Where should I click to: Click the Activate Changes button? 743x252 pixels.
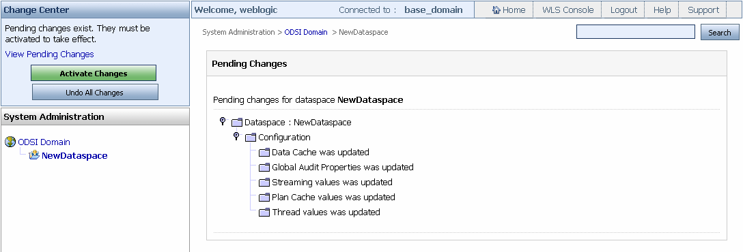pos(94,74)
